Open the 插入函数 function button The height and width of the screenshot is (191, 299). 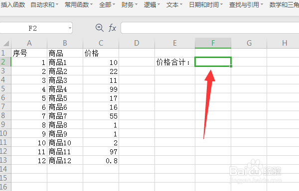click(x=13, y=4)
